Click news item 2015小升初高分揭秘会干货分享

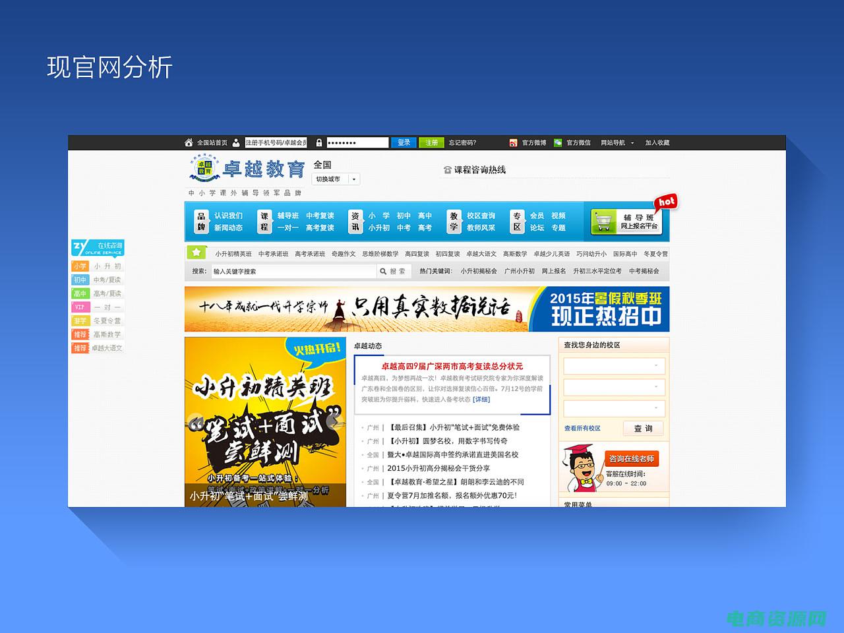tap(438, 468)
